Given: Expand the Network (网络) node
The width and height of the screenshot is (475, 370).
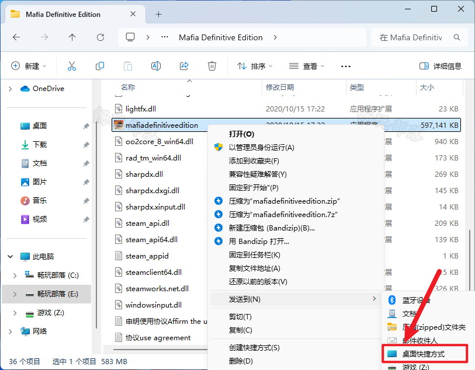Looking at the screenshot, I should [11, 331].
